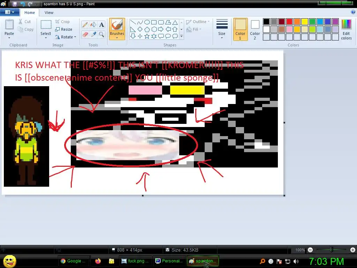Click the Cut button
The image size is (357, 268).
point(25,22)
